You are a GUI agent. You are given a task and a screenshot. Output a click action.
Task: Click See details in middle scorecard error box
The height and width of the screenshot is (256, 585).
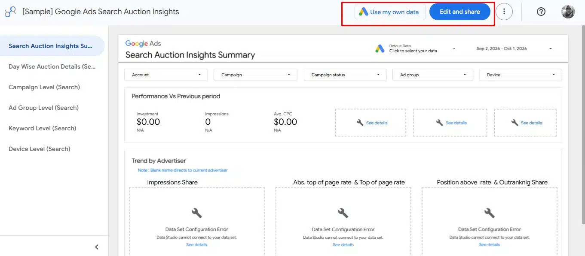tap(456, 123)
